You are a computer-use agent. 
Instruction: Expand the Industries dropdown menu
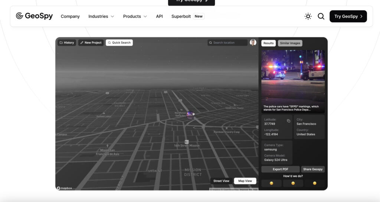tap(101, 16)
